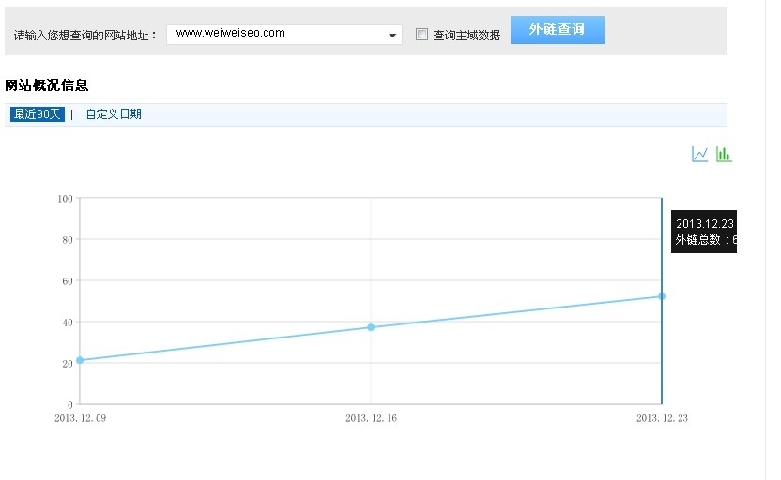This screenshot has height=480, width=781.
Task: Click the 2013.12.23 x-axis label
Action: point(661,418)
